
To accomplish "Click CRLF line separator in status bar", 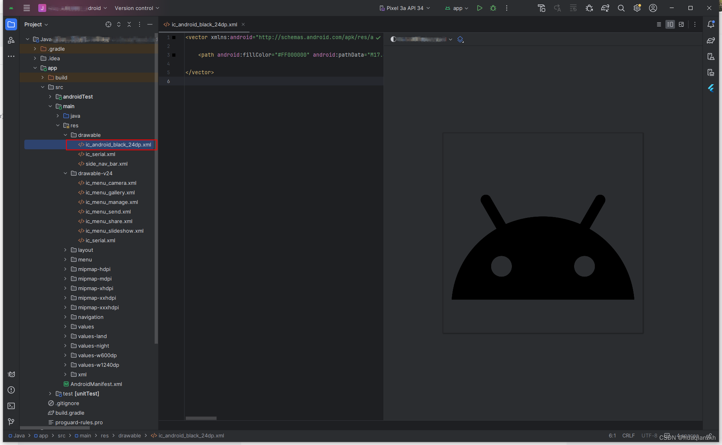I will click(628, 435).
